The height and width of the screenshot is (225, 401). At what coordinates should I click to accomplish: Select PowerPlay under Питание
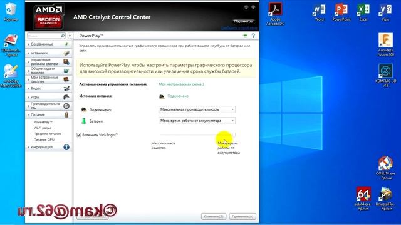click(43, 122)
